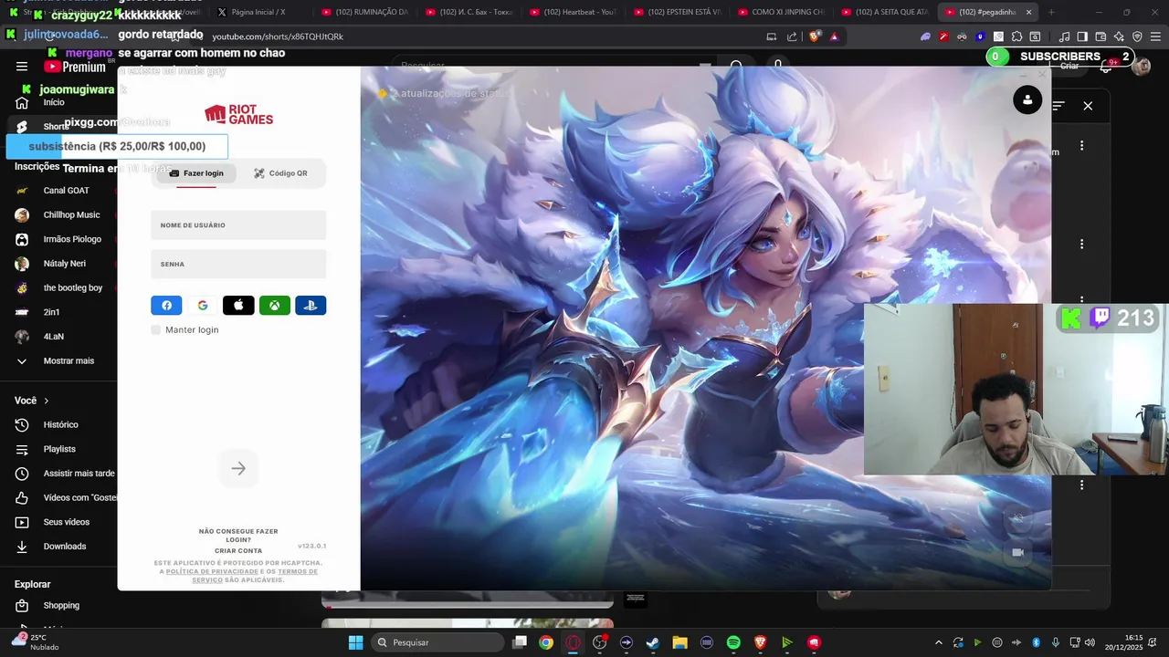The width and height of the screenshot is (1169, 657).
Task: Open the YouTube hamburger guide menu
Action: 22,67
